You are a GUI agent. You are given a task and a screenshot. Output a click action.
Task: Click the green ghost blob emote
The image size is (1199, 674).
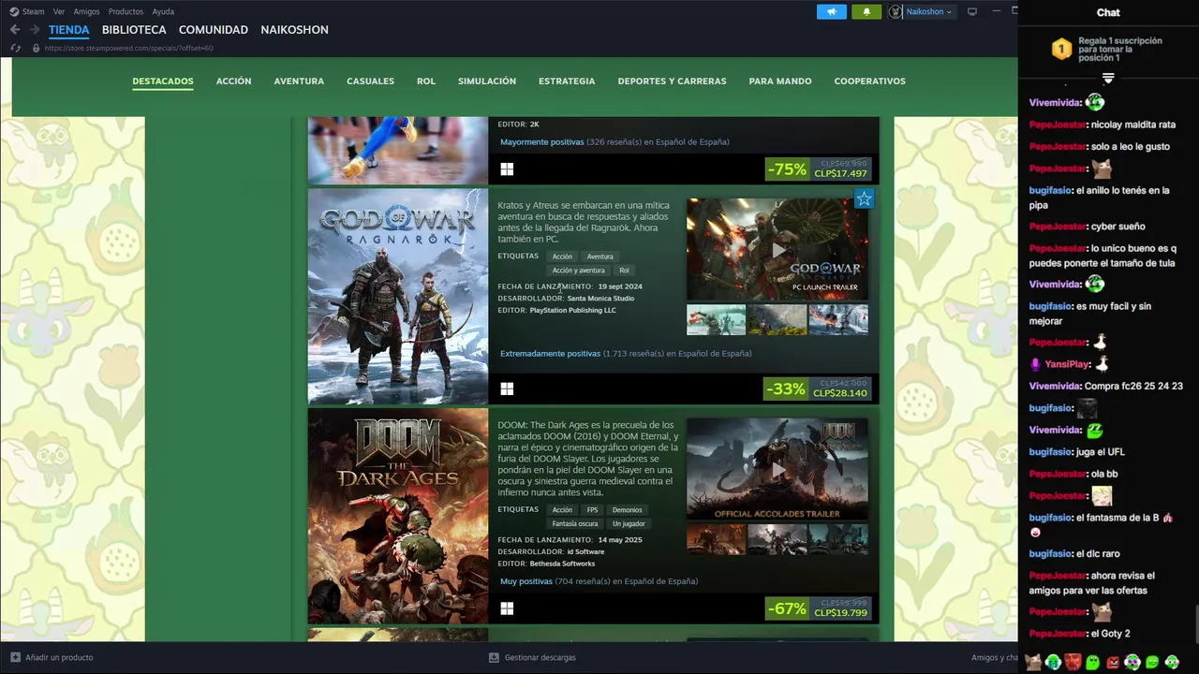tap(1092, 662)
